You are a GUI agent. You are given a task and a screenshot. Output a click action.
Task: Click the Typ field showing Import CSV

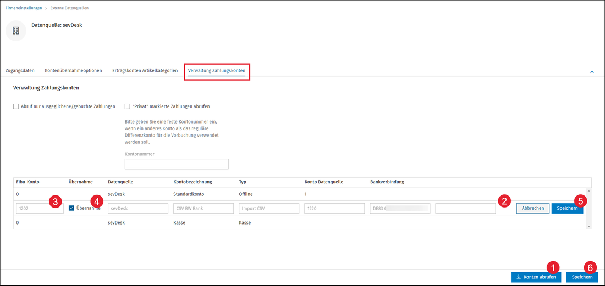coord(269,208)
